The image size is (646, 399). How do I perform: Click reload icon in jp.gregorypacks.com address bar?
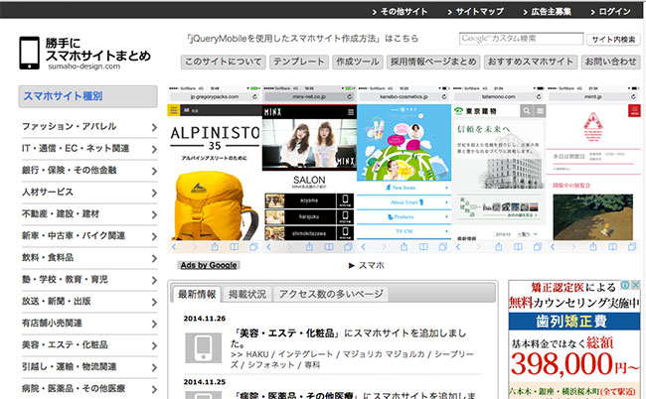coord(254,96)
